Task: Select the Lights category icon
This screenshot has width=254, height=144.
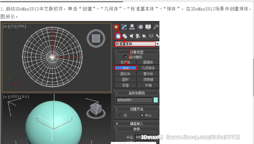Action: coord(132,36)
